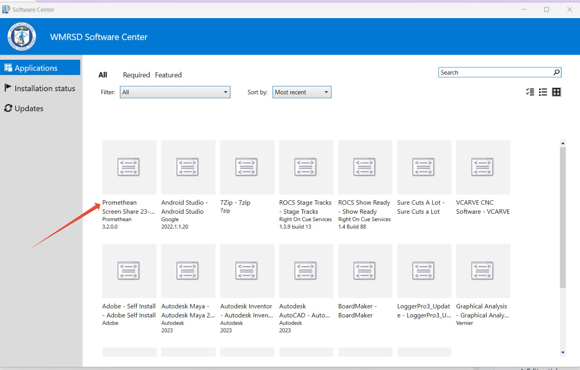Click Graphical Analysis title text
This screenshot has height=370, width=580.
point(483,311)
